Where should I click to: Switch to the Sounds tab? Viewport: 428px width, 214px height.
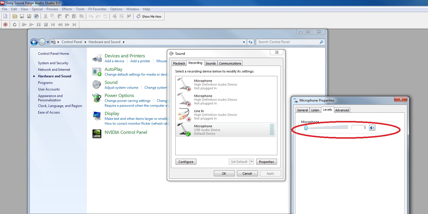tap(211, 63)
